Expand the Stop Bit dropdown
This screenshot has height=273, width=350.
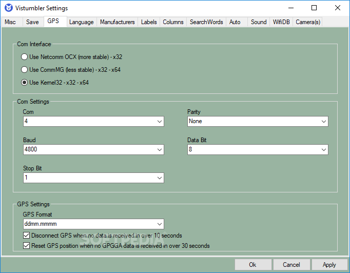[x=93, y=178]
